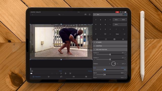Edit Size X value with pencil icon
162x91 pixels.
point(125,73)
